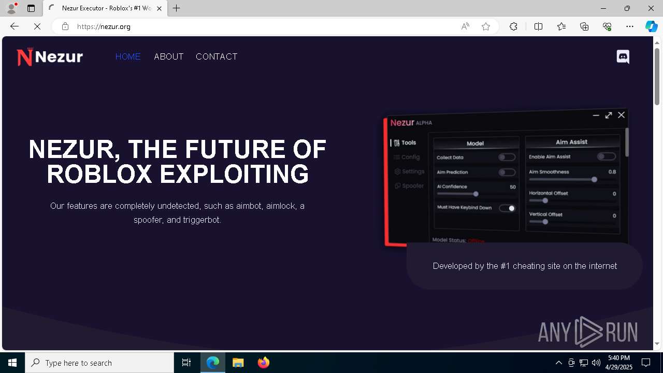This screenshot has width=663, height=373.
Task: Click the Windows search box
Action: click(x=99, y=363)
